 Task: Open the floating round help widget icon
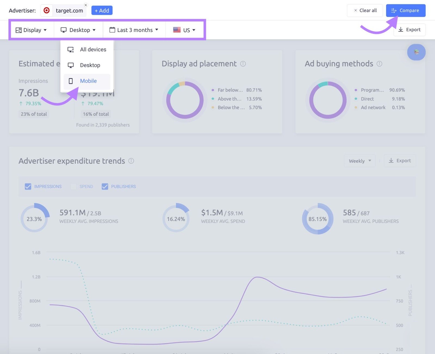pos(416,52)
